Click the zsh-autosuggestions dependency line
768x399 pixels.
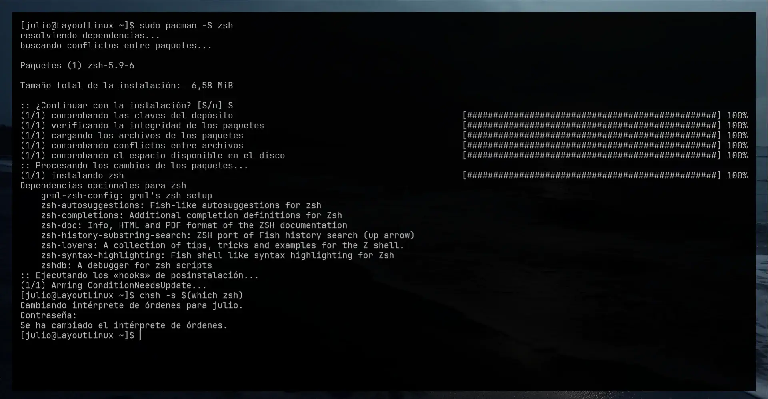pos(181,205)
